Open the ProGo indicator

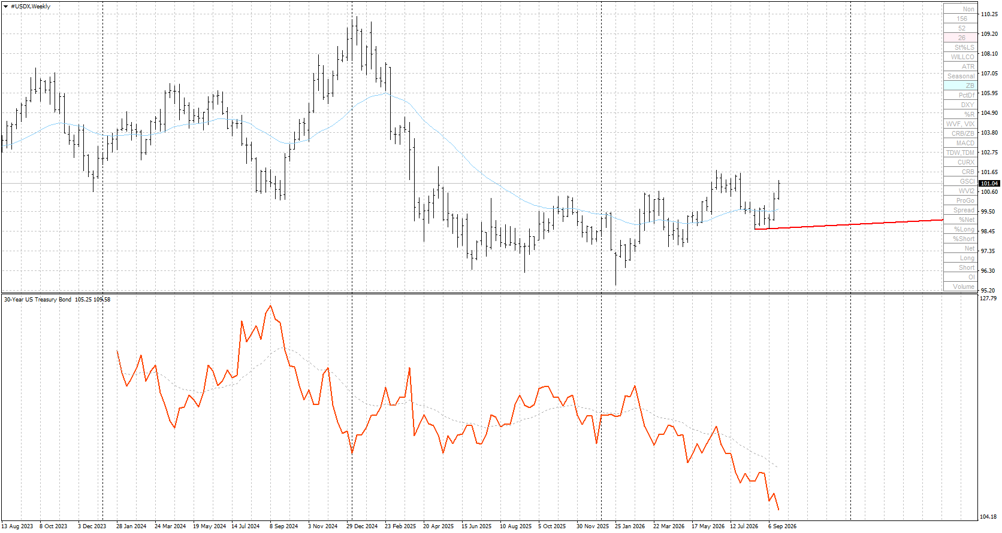tap(960, 200)
